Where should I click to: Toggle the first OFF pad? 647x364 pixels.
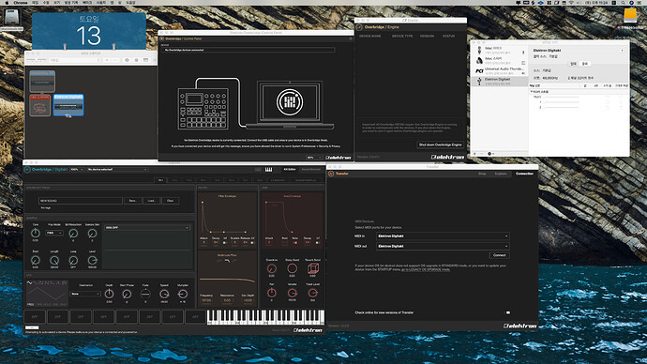pyautogui.click(x=35, y=317)
